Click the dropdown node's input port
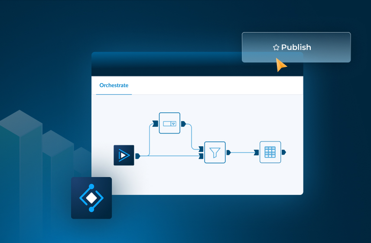 [155, 124]
